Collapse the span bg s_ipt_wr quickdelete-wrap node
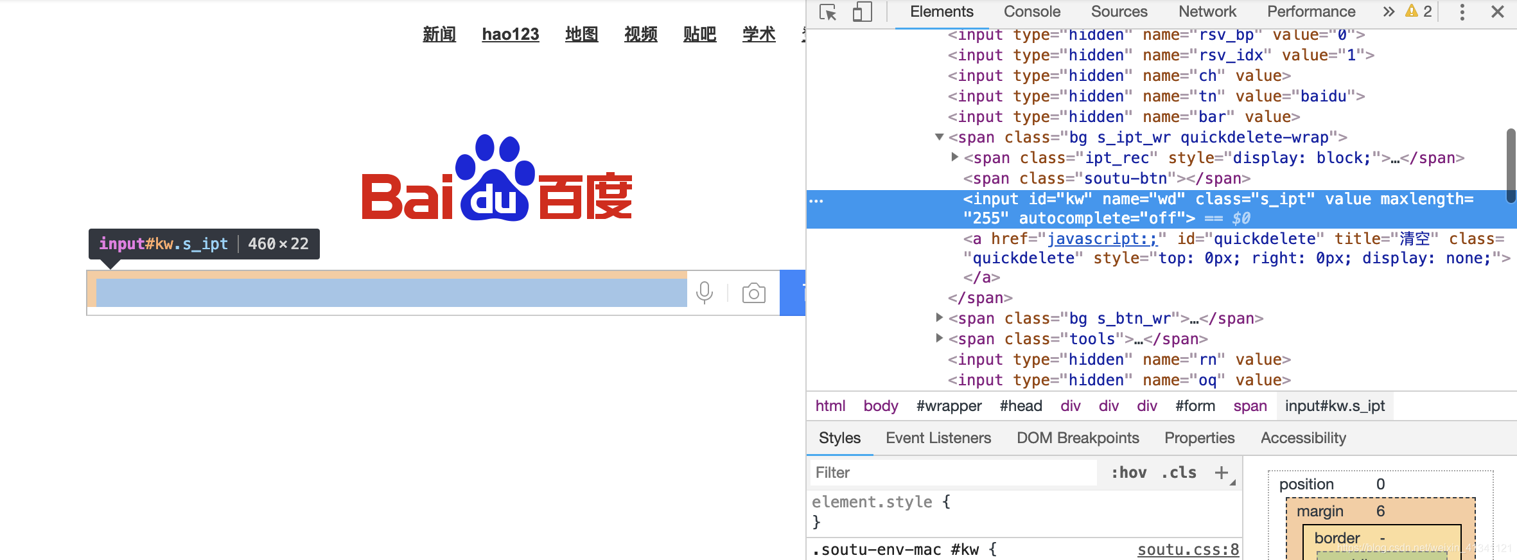Image resolution: width=1517 pixels, height=560 pixels. [939, 137]
